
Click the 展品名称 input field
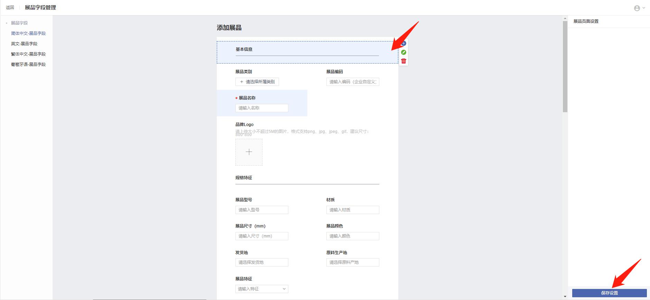tap(262, 108)
